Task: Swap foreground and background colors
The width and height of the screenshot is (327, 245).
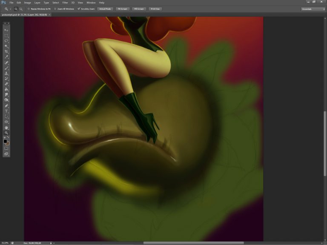Action: 8,137
